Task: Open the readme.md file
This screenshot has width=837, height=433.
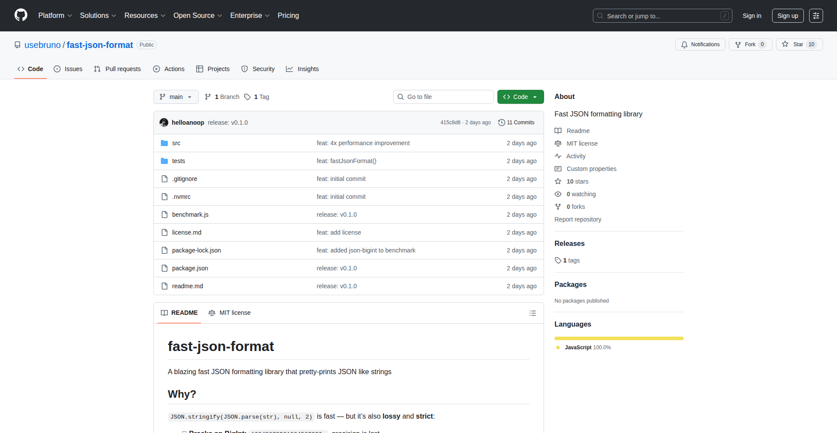Action: tap(187, 286)
